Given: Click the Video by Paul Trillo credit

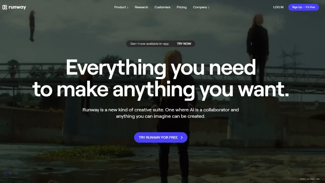Looking at the screenshot, I should pyautogui.click(x=310, y=179).
